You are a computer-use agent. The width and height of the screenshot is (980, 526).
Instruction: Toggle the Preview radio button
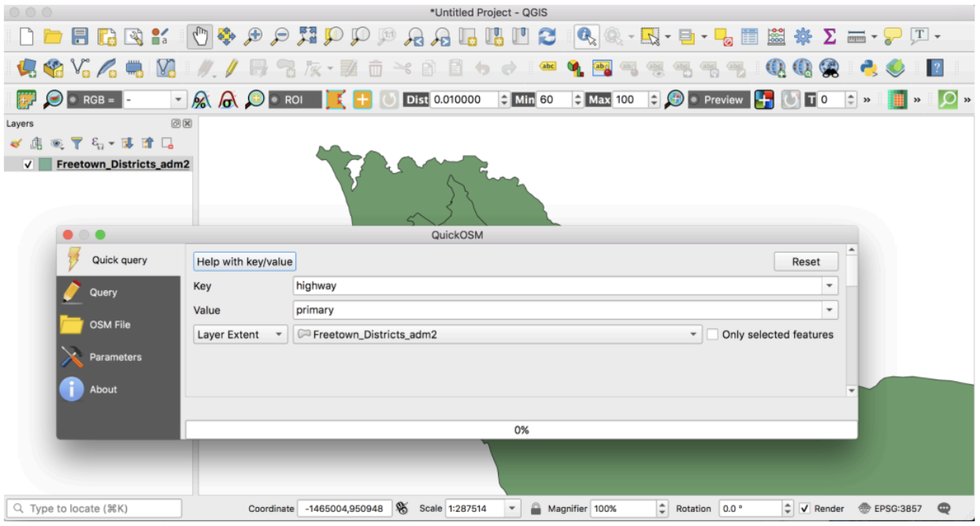point(694,100)
